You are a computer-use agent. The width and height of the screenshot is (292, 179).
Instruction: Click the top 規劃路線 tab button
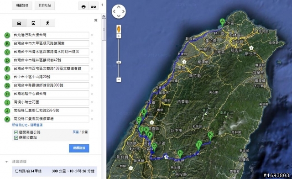coord(22,5)
